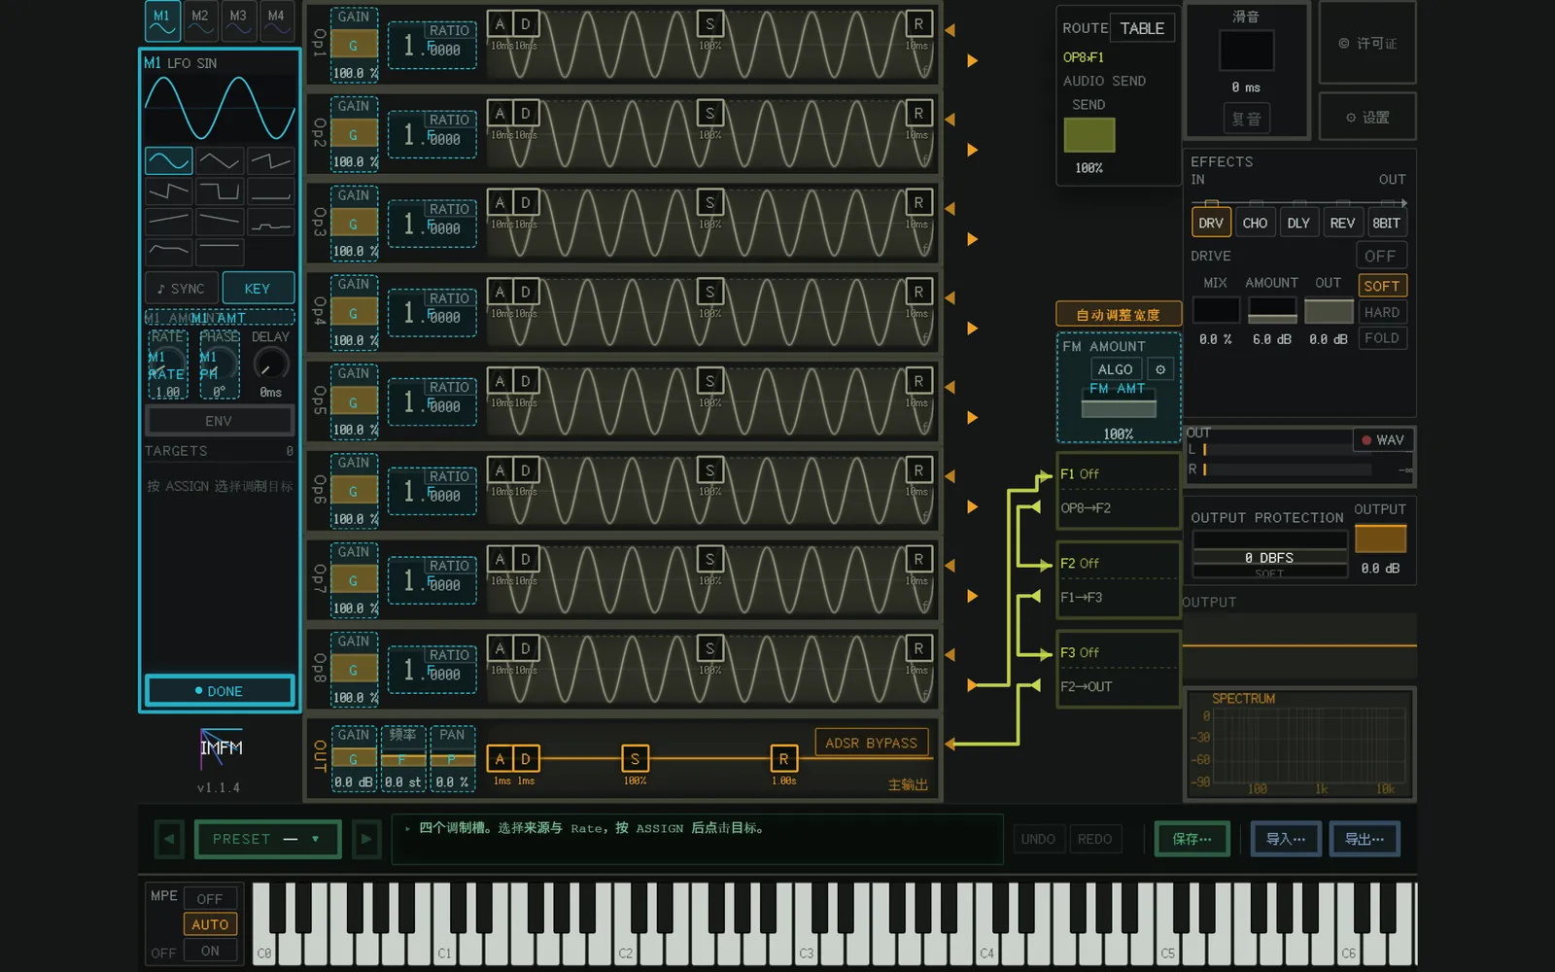The width and height of the screenshot is (1555, 972).
Task: Click the DONE button
Action: pyautogui.click(x=220, y=691)
